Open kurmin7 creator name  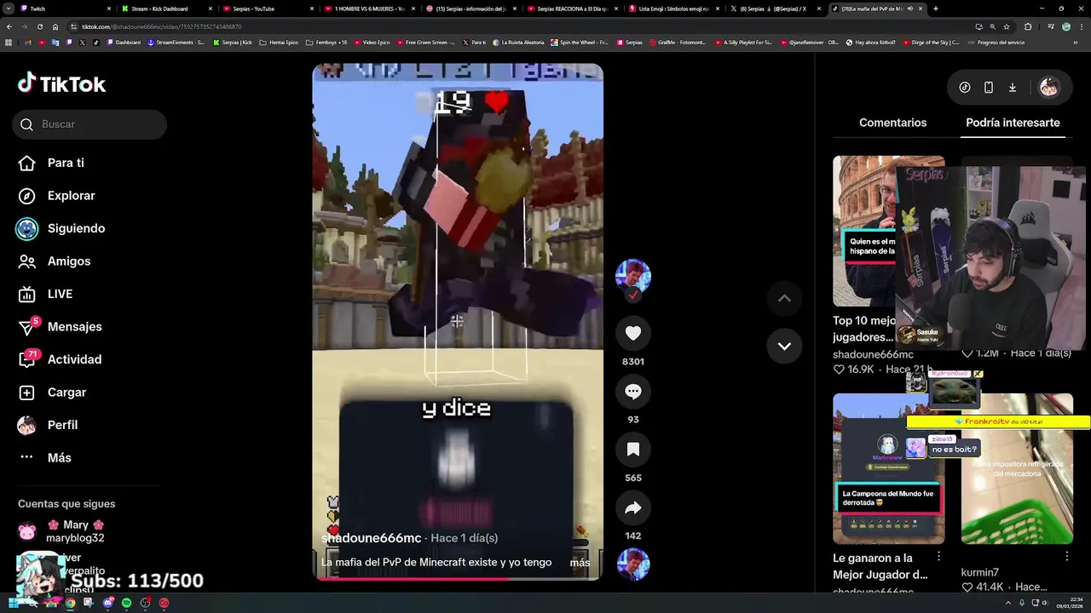tap(980, 573)
